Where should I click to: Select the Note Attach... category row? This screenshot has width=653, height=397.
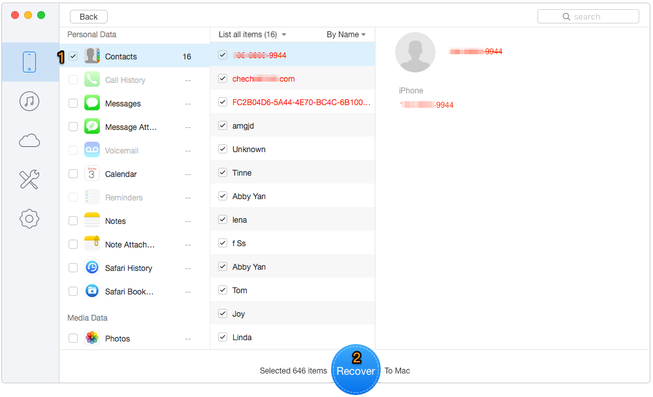pos(135,244)
